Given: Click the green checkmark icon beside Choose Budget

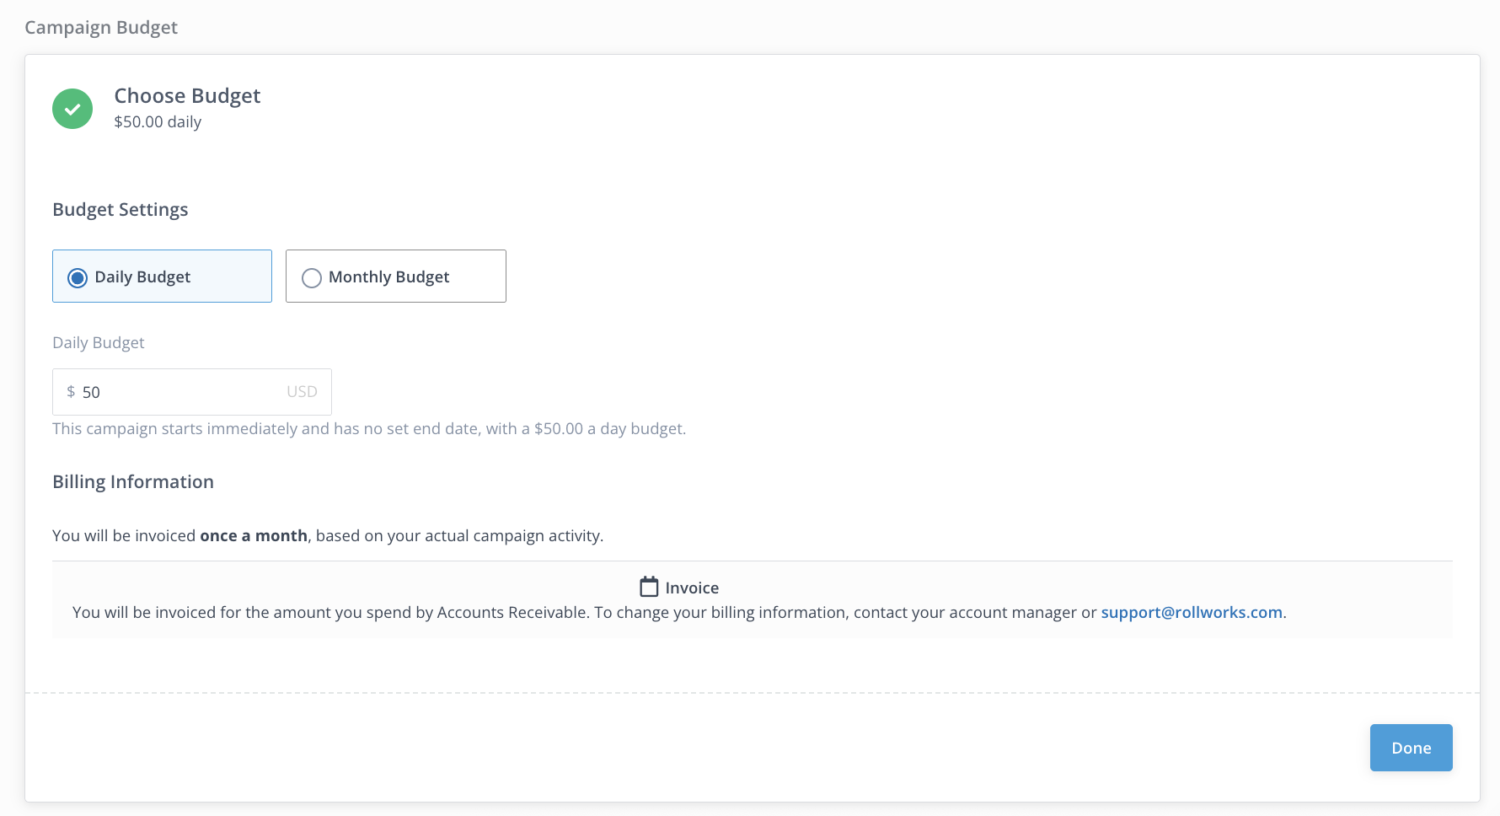Looking at the screenshot, I should coord(72,109).
